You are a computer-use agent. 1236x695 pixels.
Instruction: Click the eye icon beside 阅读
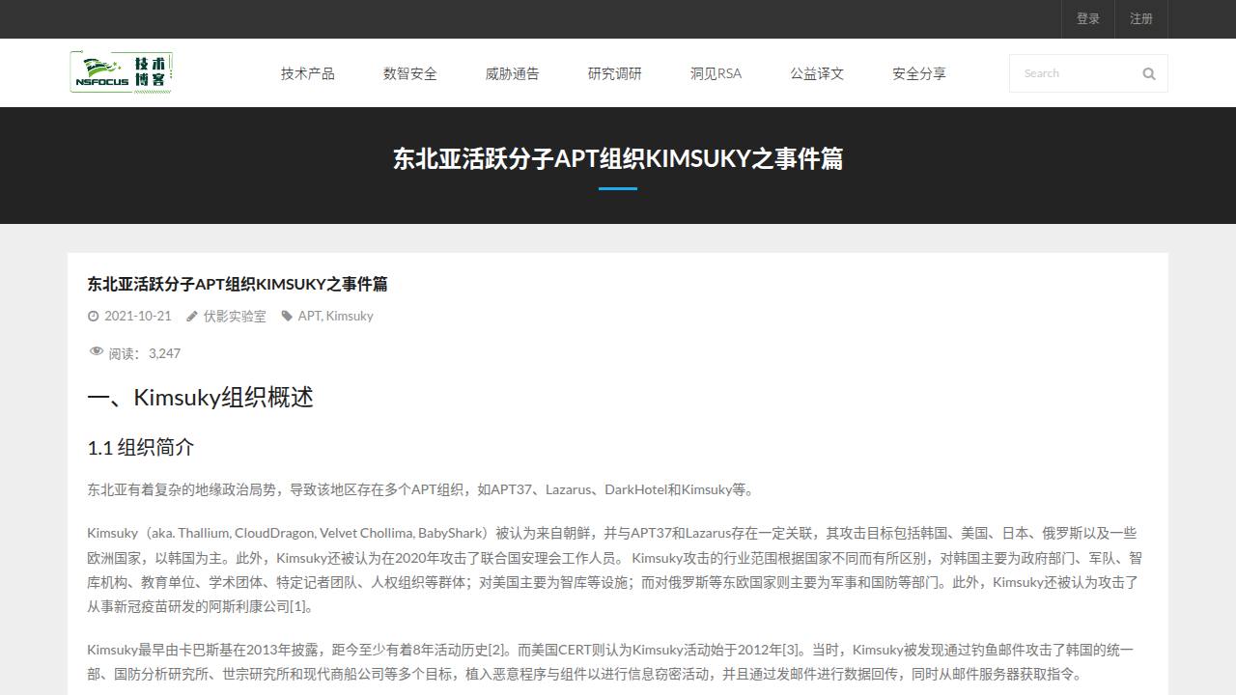point(96,352)
